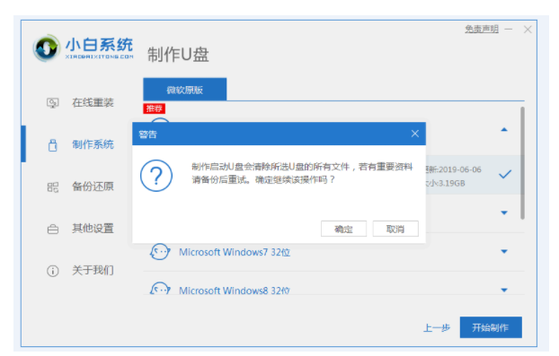
Task: Minimize the 小白系统 window
Action: (509, 30)
